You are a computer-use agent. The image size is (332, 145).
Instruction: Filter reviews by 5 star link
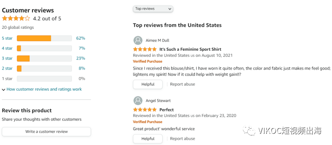[7, 38]
